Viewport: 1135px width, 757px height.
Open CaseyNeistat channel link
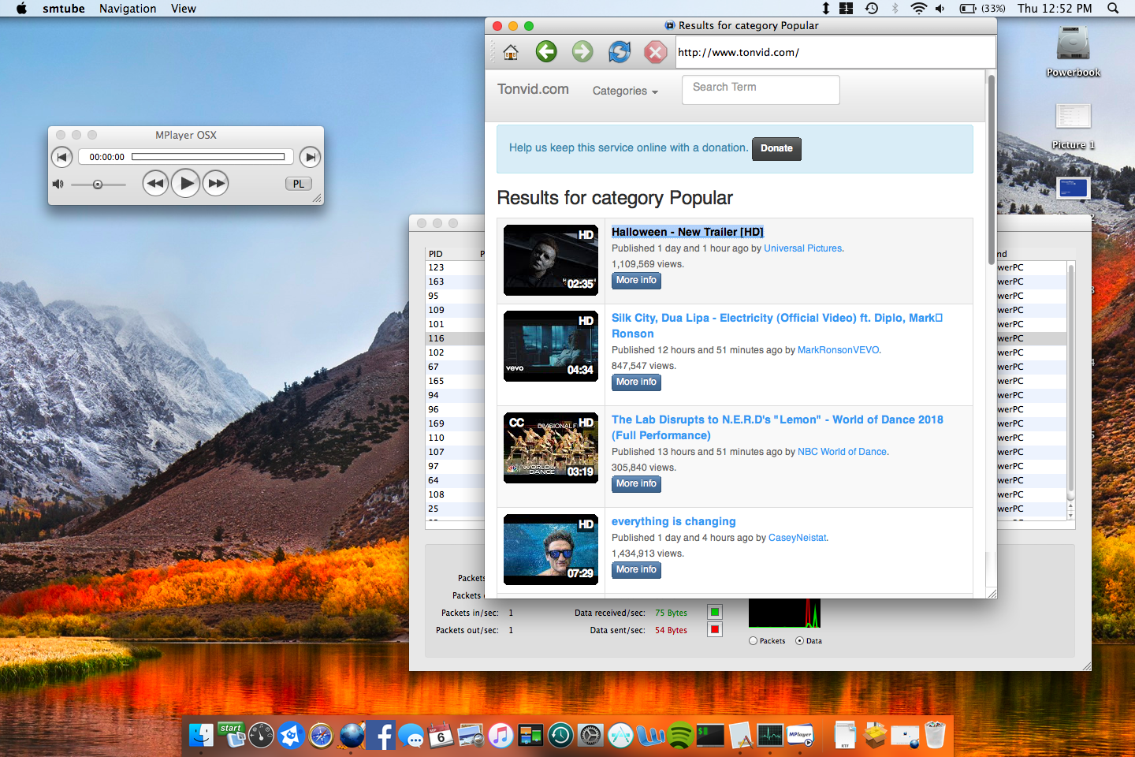(x=797, y=538)
